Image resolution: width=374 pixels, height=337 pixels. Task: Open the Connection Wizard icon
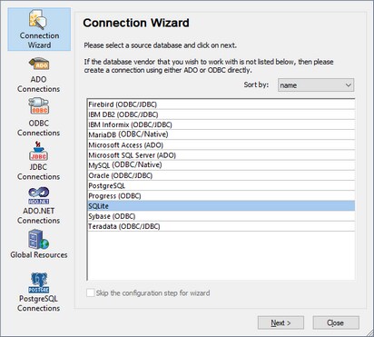pyautogui.click(x=39, y=29)
